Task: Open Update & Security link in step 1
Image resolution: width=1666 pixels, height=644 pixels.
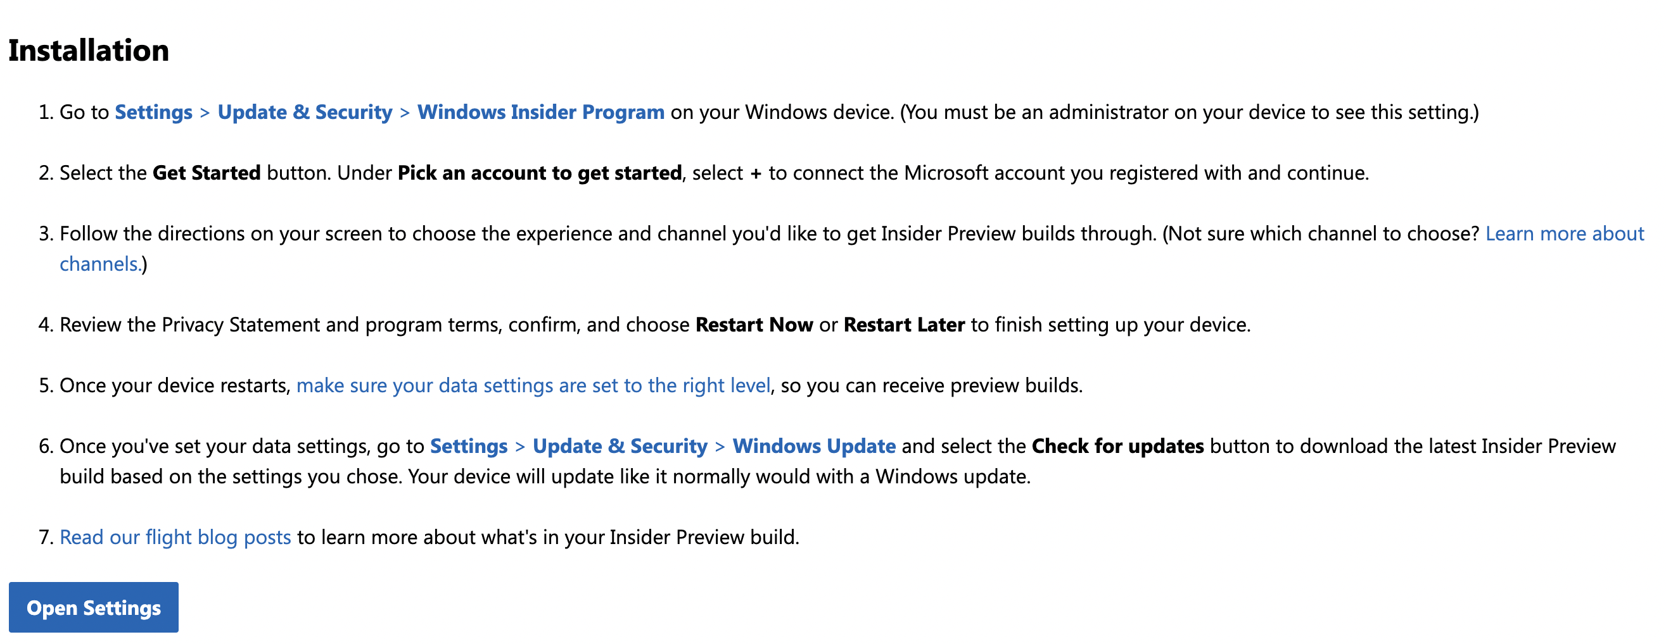Action: 305,113
